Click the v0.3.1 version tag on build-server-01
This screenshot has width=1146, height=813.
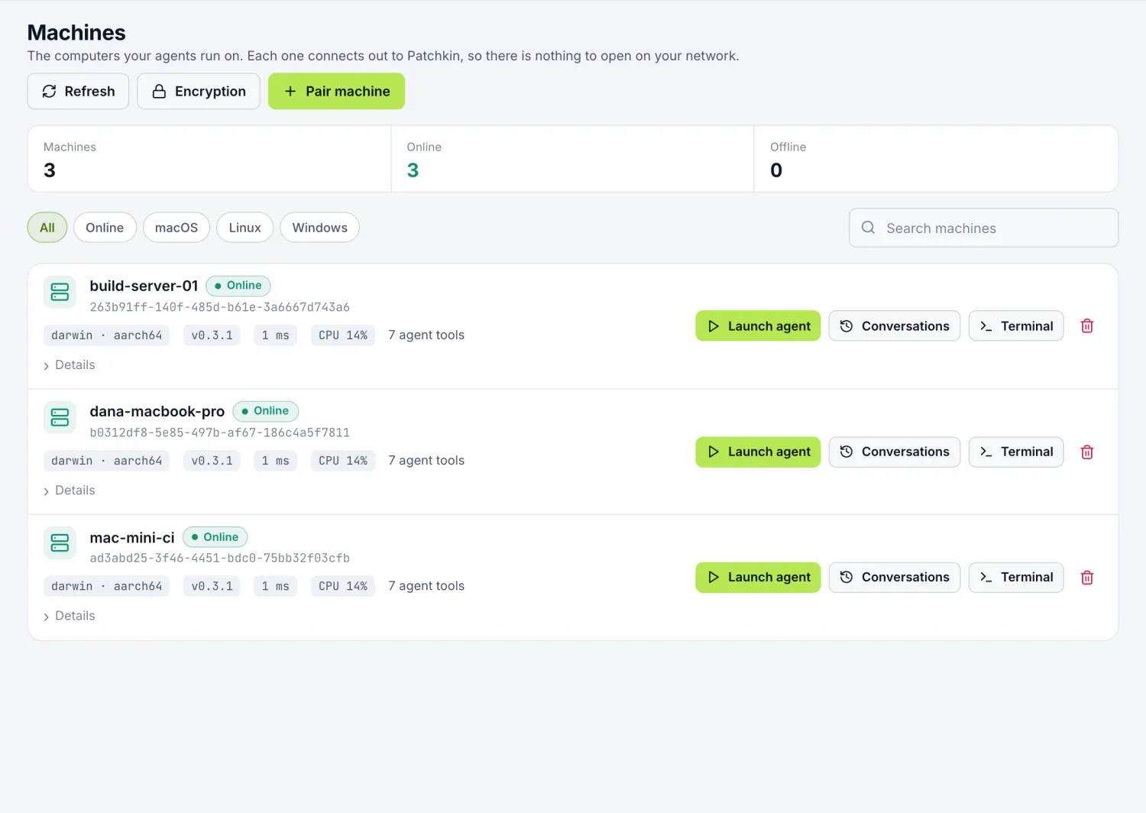(x=212, y=335)
